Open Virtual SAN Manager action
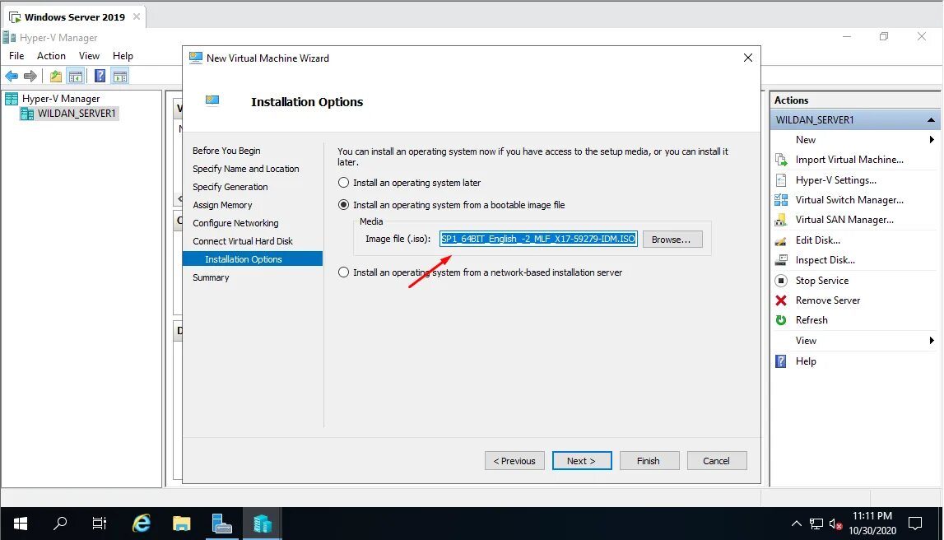The width and height of the screenshot is (944, 540). tap(844, 220)
